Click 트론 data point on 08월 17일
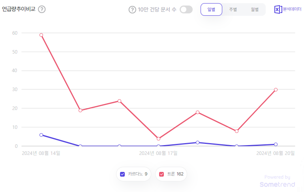 (158, 139)
